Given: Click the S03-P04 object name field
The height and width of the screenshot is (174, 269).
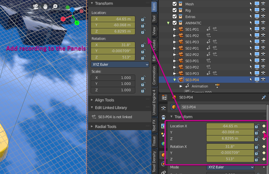Looking at the screenshot, I should (x=223, y=107).
